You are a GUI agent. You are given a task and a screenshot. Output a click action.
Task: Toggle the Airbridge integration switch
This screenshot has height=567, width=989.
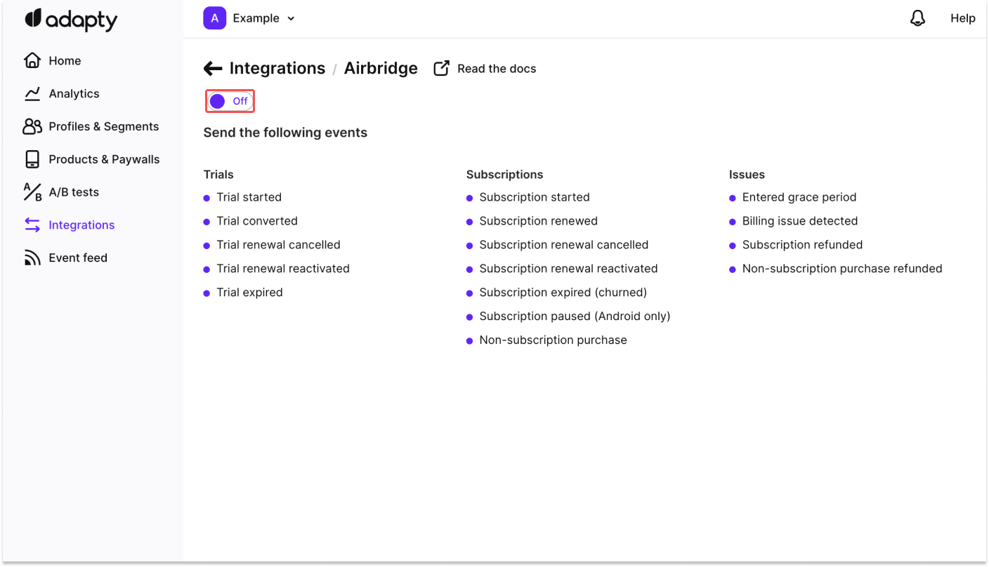(230, 101)
